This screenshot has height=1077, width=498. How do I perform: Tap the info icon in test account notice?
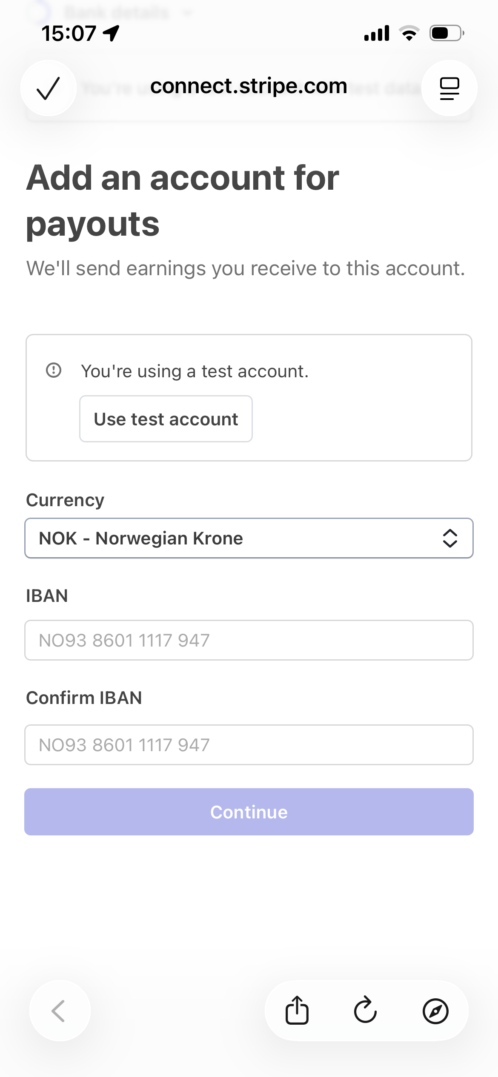pyautogui.click(x=54, y=370)
